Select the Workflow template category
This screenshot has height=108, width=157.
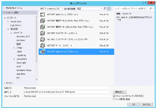pos(21,74)
